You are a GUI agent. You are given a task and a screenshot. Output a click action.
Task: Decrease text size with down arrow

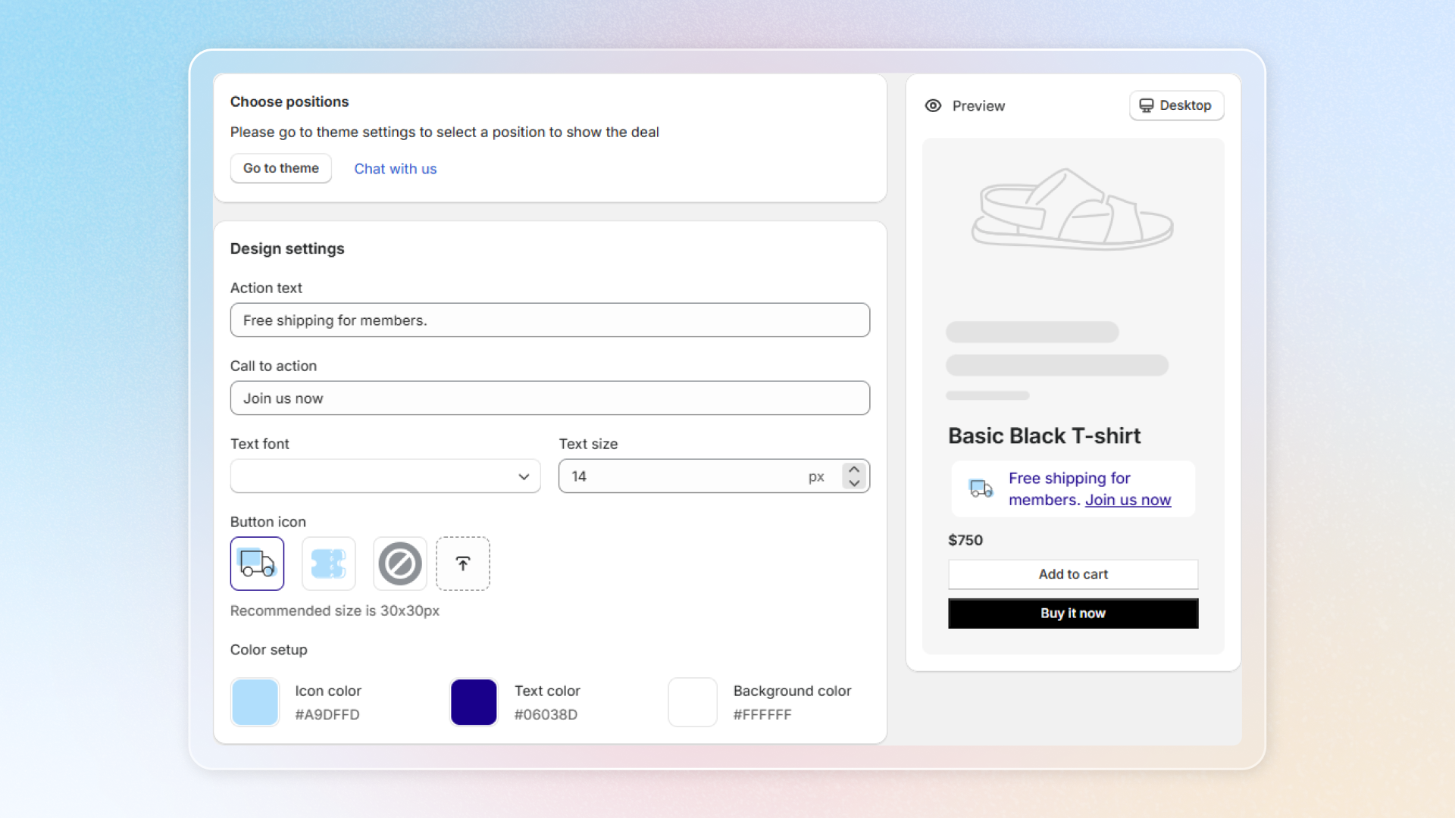(854, 483)
